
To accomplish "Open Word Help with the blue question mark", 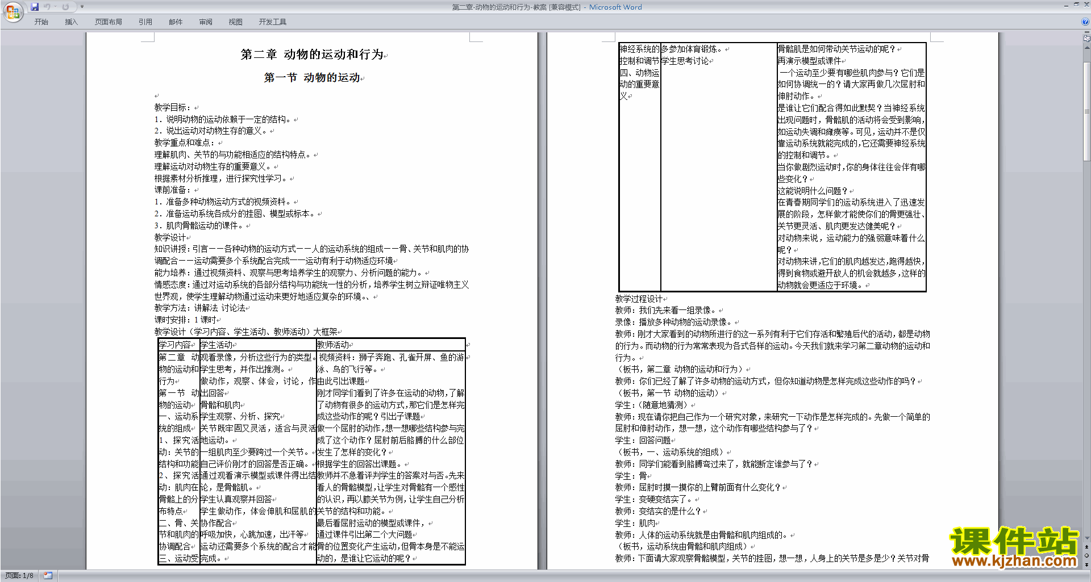I will [1085, 22].
